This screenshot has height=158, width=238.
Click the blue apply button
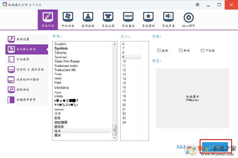[215, 147]
